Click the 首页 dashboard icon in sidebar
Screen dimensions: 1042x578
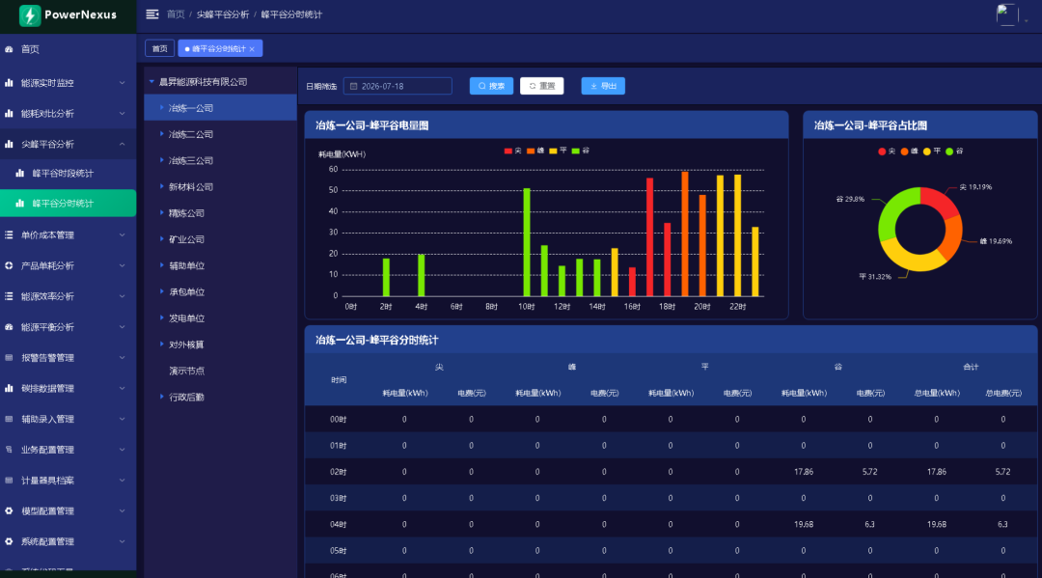pos(10,49)
